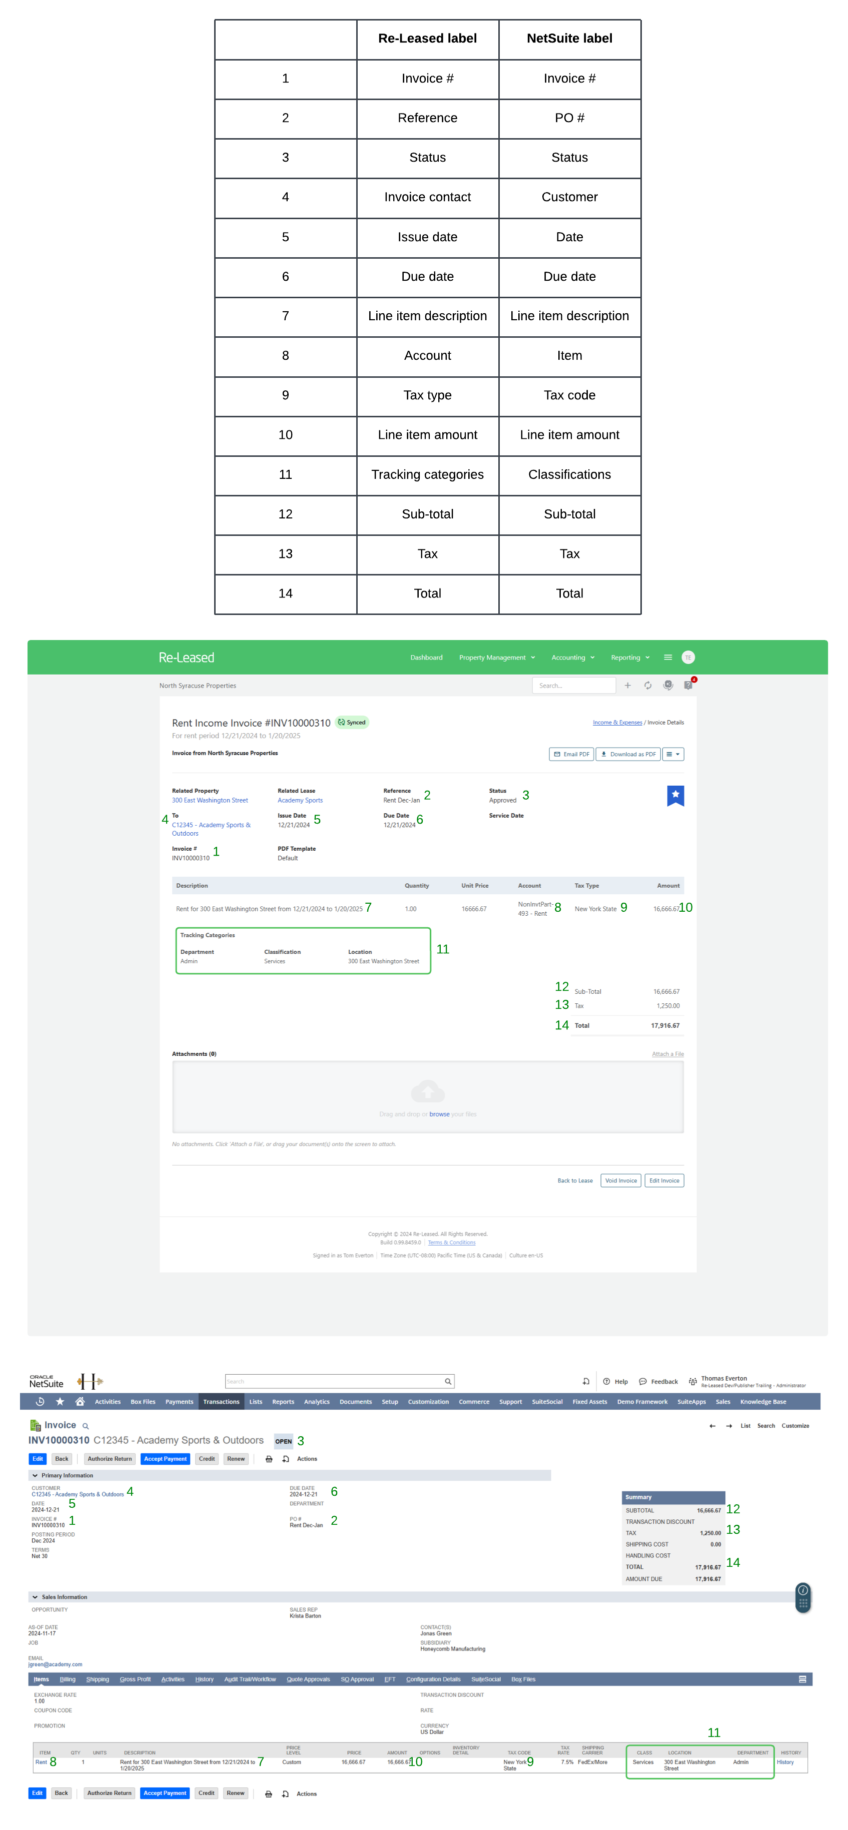Collapse the Primary Information section
Screen dimensions: 848x1830
35,1476
